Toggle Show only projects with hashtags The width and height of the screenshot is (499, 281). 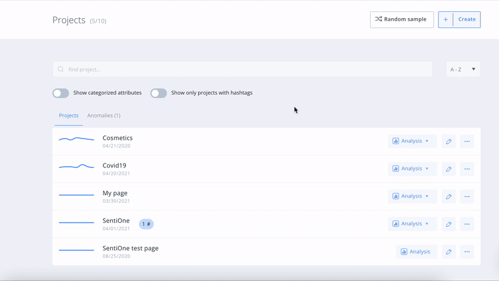[x=158, y=93]
